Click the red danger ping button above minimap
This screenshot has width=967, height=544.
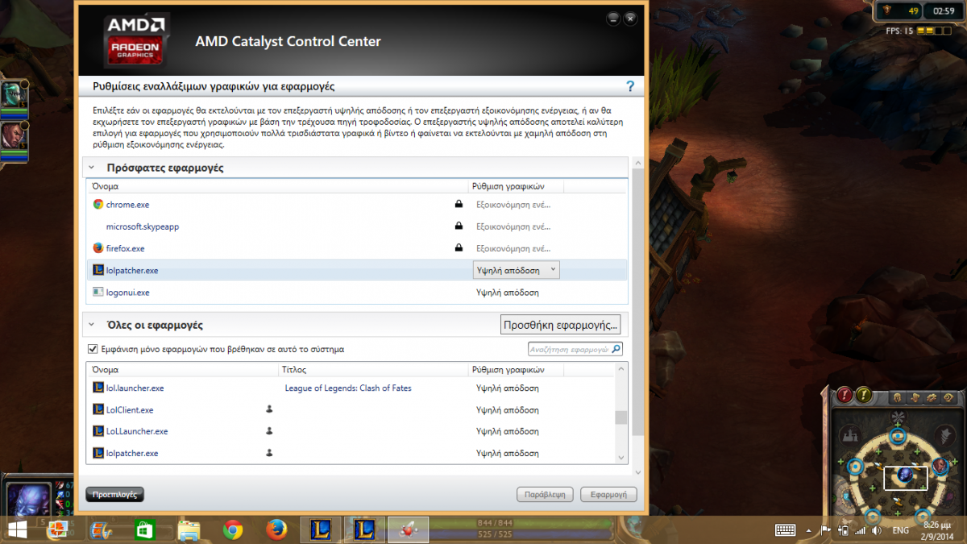pos(845,395)
